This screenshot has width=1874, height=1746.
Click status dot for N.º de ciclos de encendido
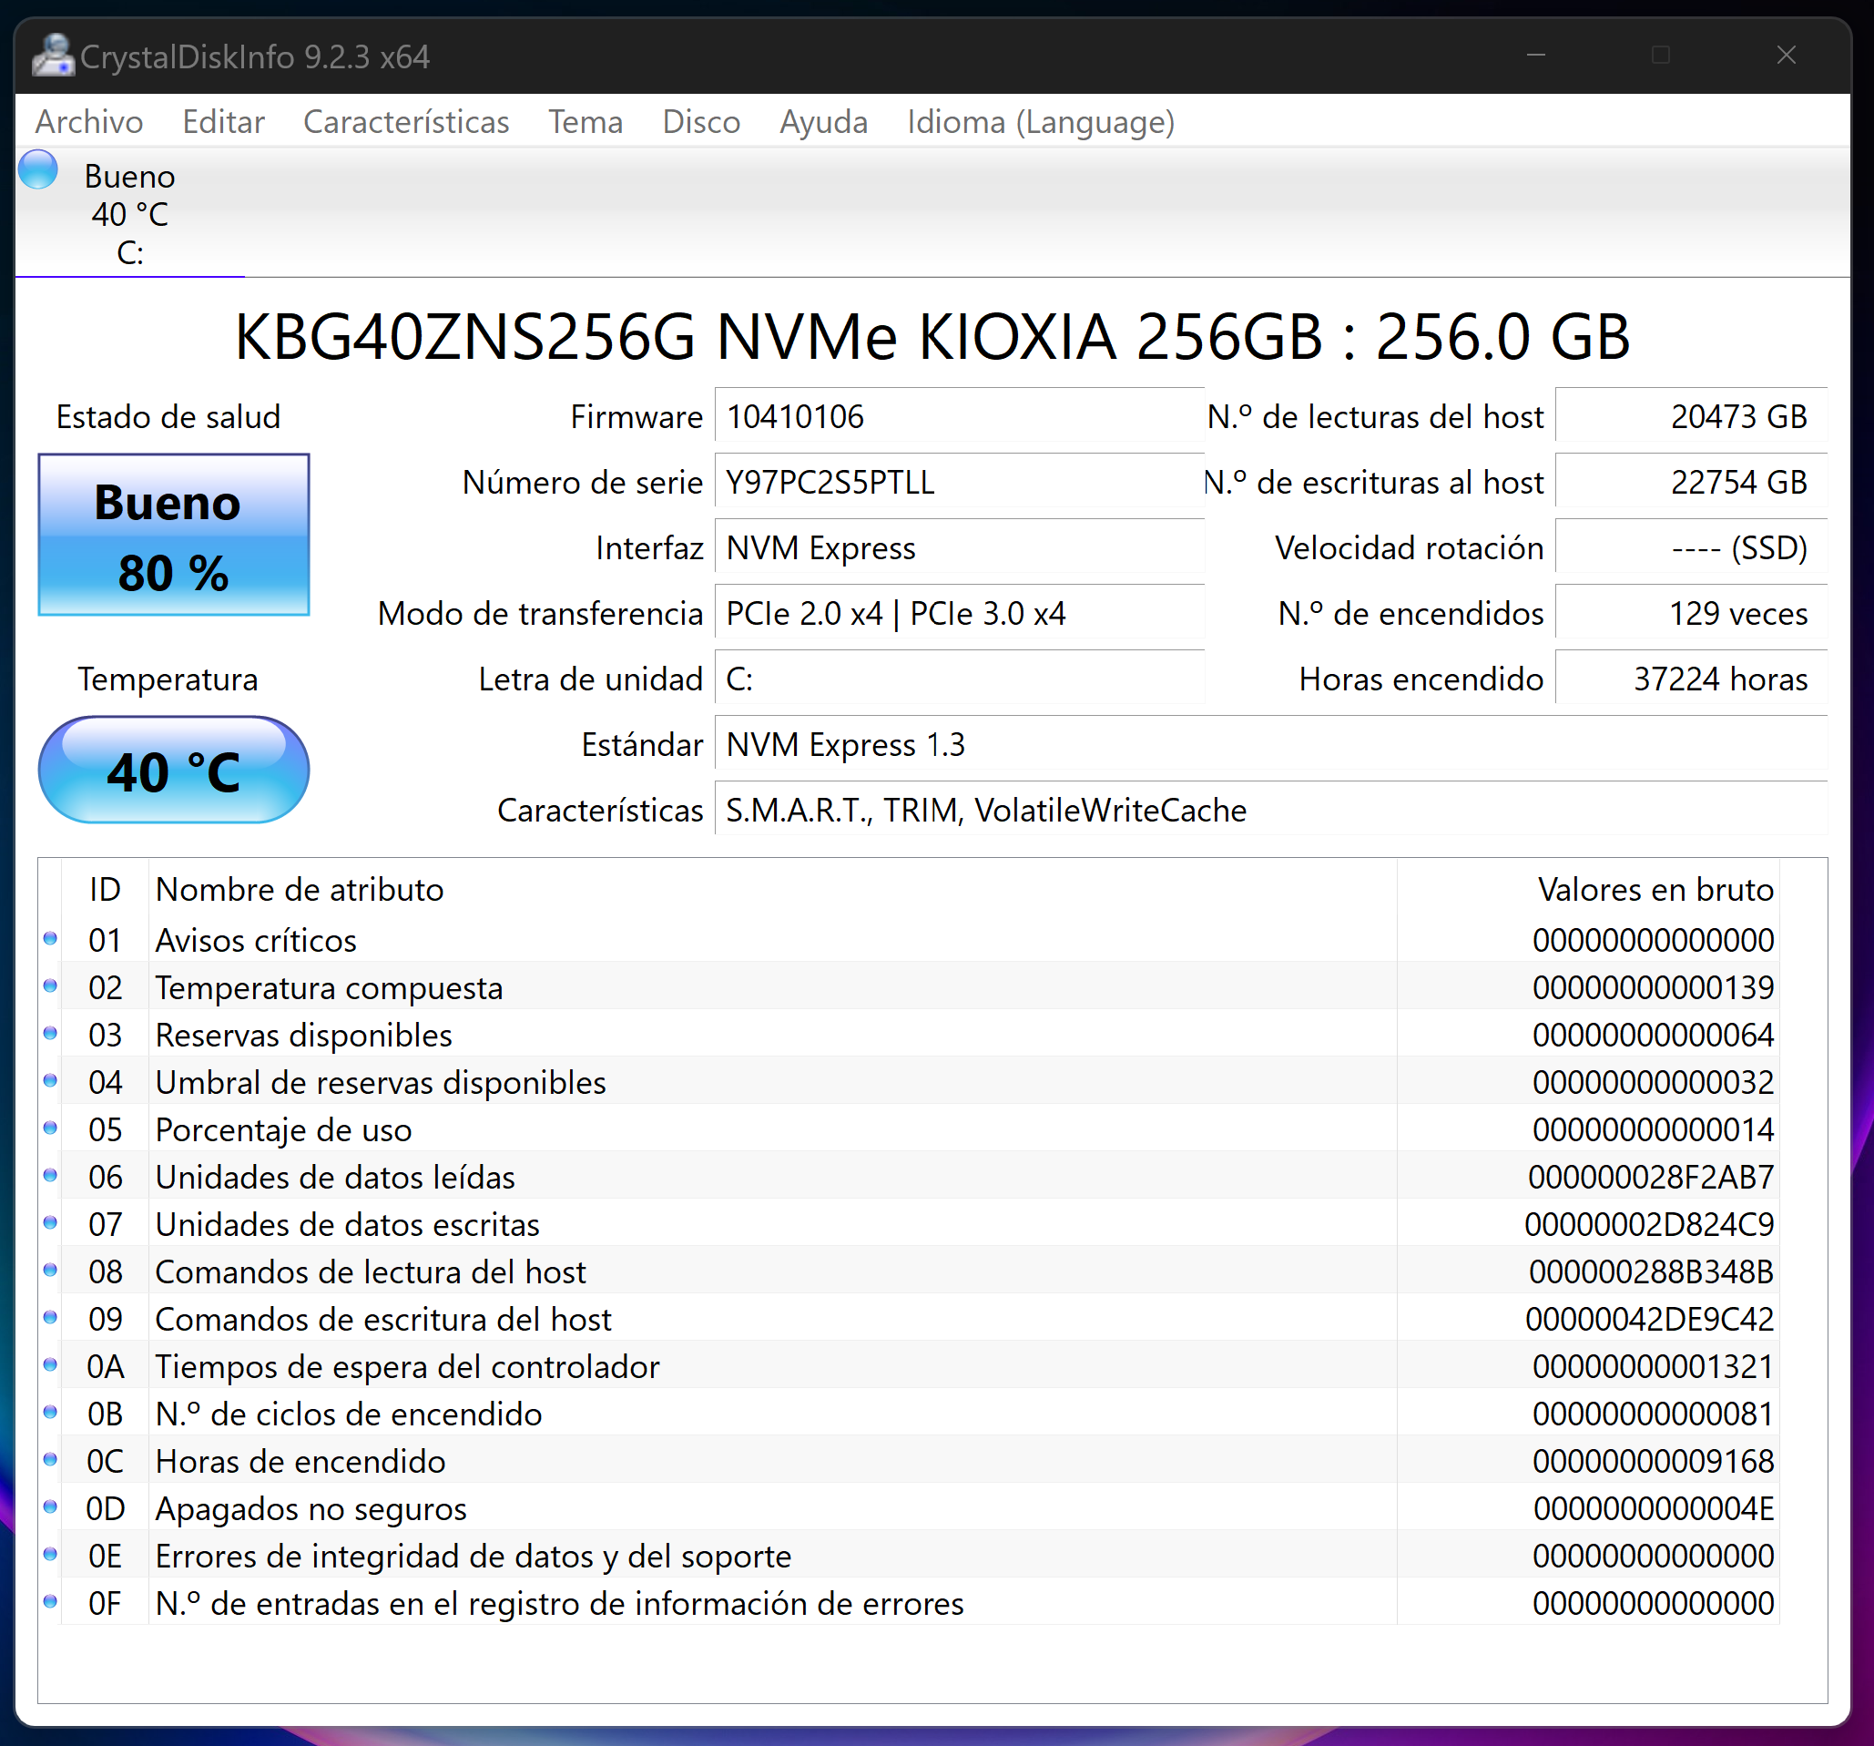tap(51, 1413)
